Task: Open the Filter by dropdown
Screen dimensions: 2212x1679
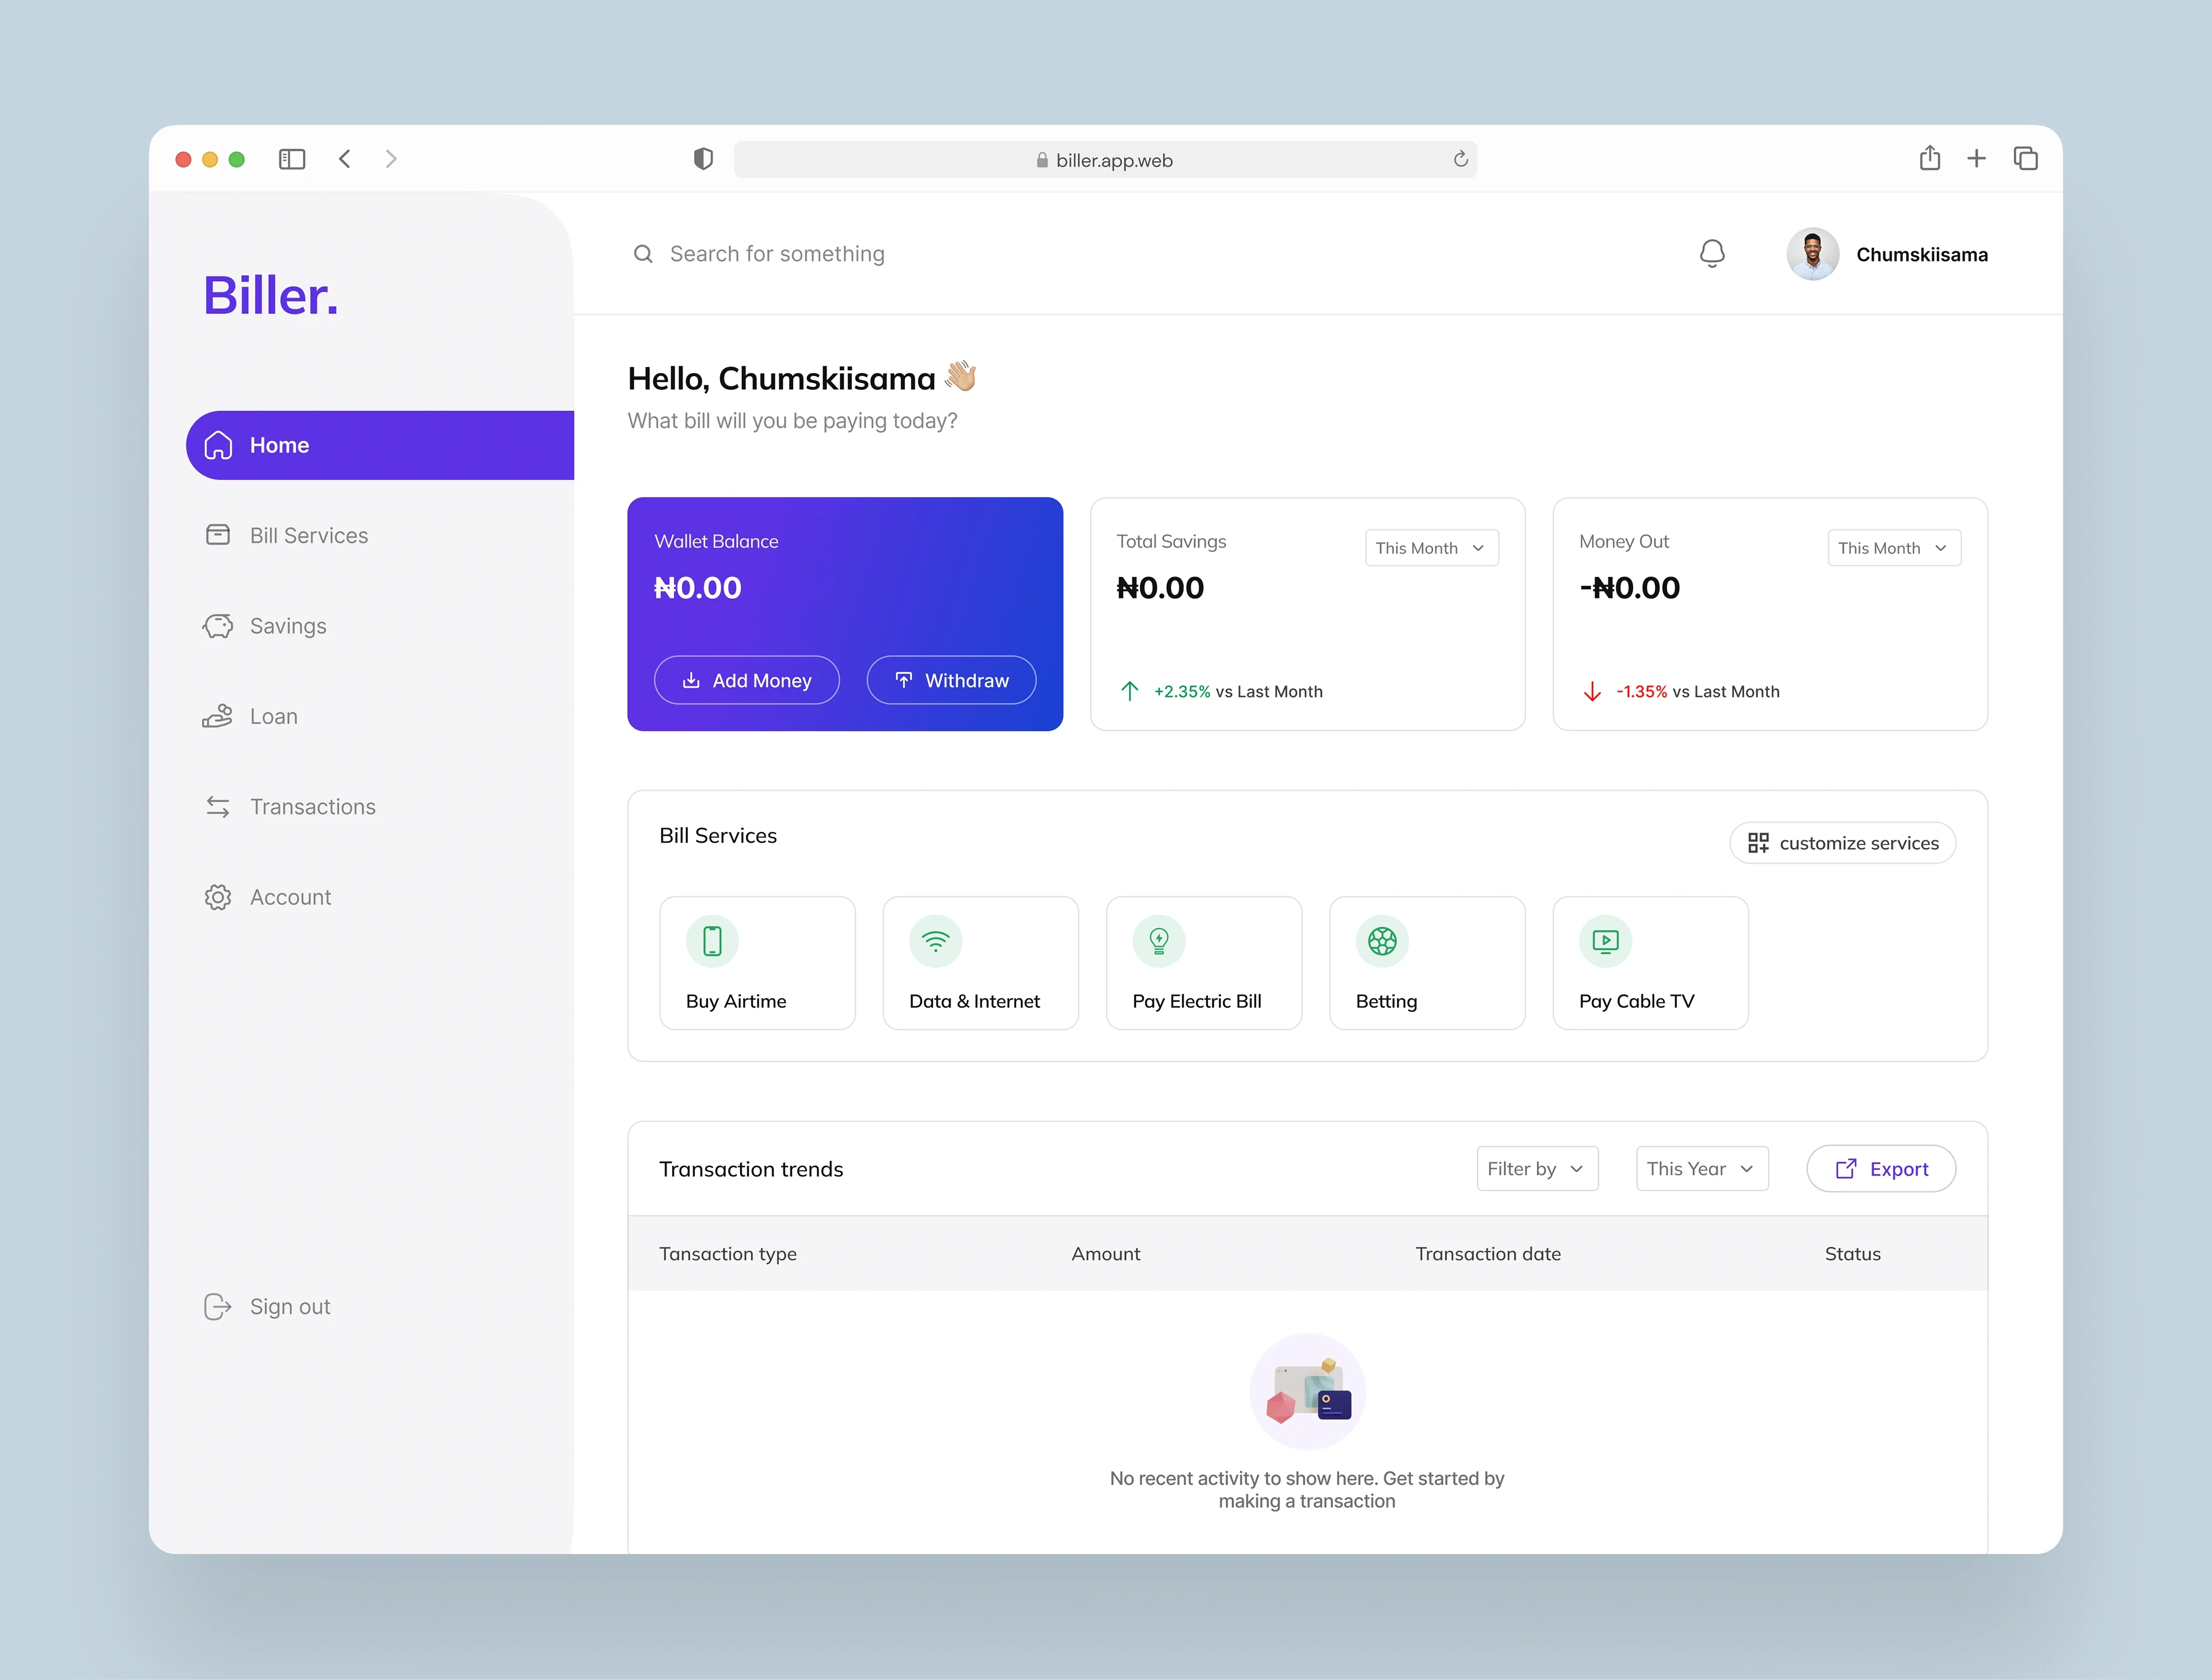Action: coord(1536,1169)
